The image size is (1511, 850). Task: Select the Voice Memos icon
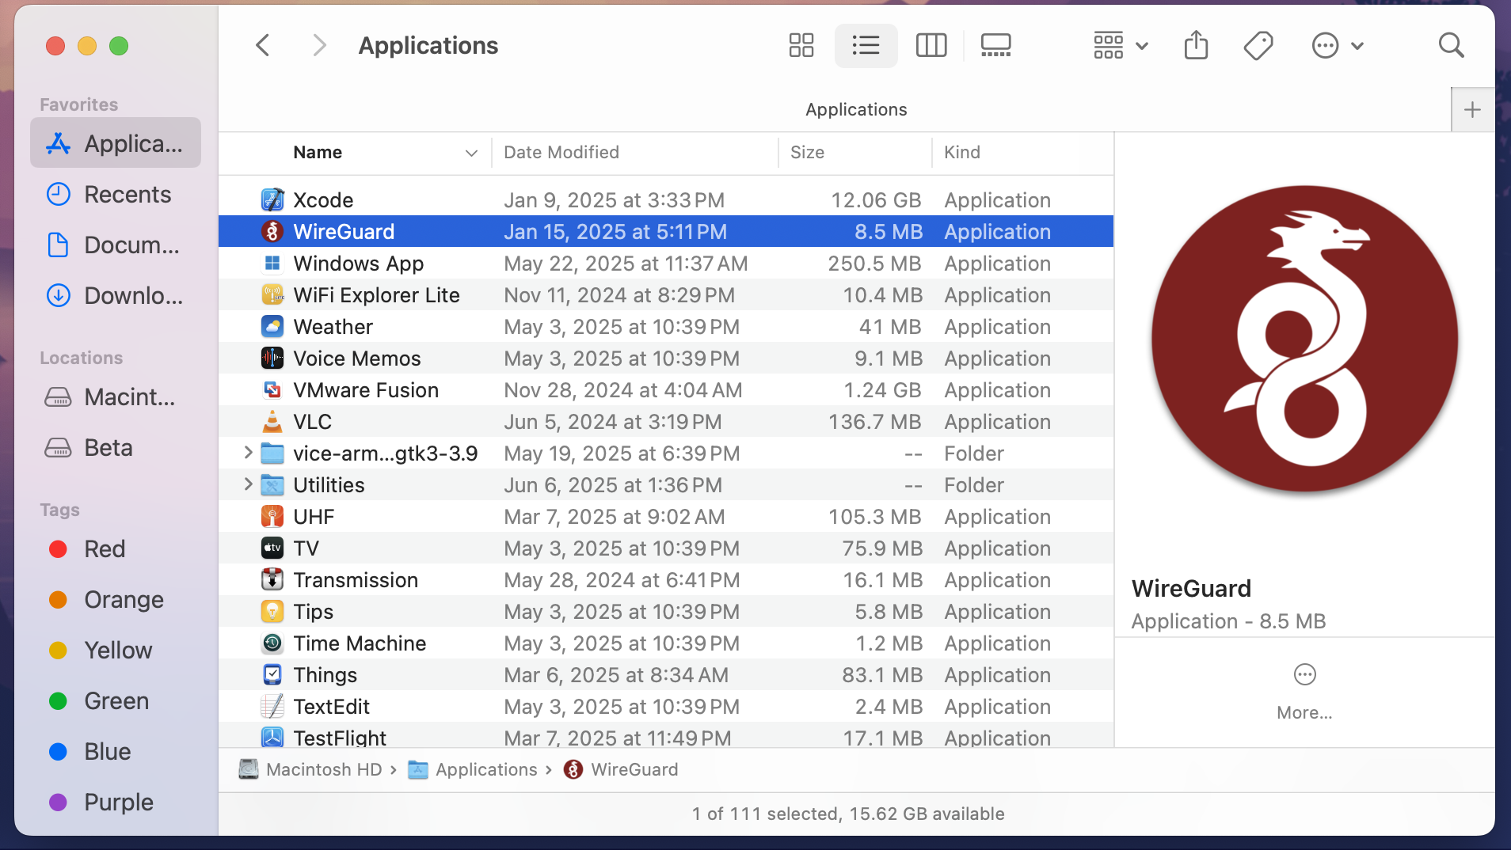(272, 358)
